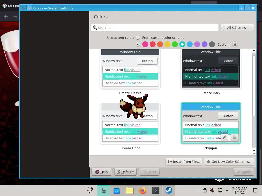Image resolution: width=262 pixels, height=196 pixels.
Task: Click the muted volume tray icon
Action: 212,190
